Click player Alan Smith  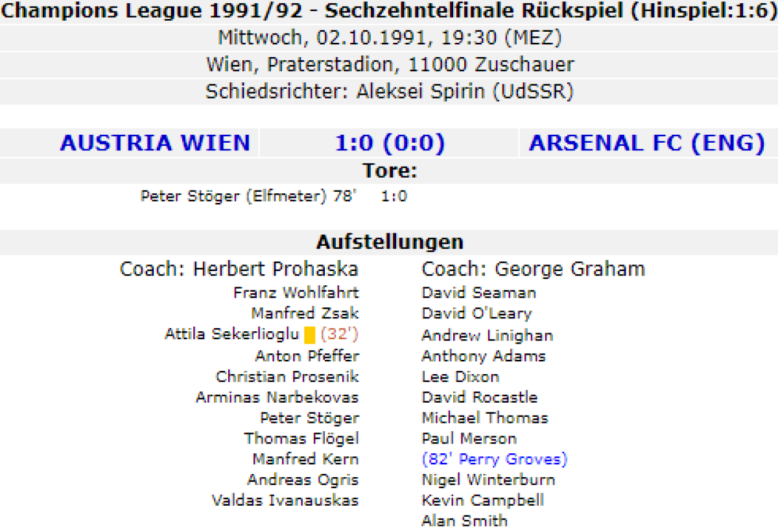tap(464, 521)
